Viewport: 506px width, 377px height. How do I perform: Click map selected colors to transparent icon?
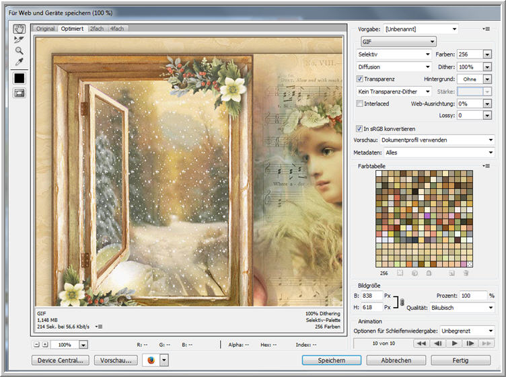click(400, 274)
